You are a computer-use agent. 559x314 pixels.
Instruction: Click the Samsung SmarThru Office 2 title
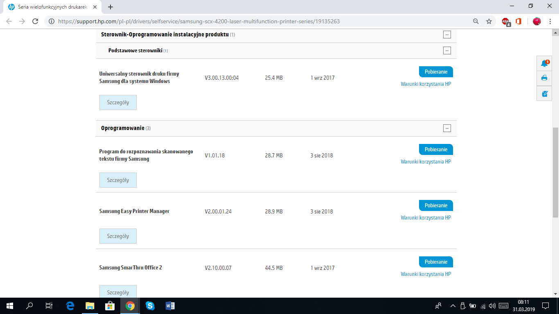tap(131, 268)
